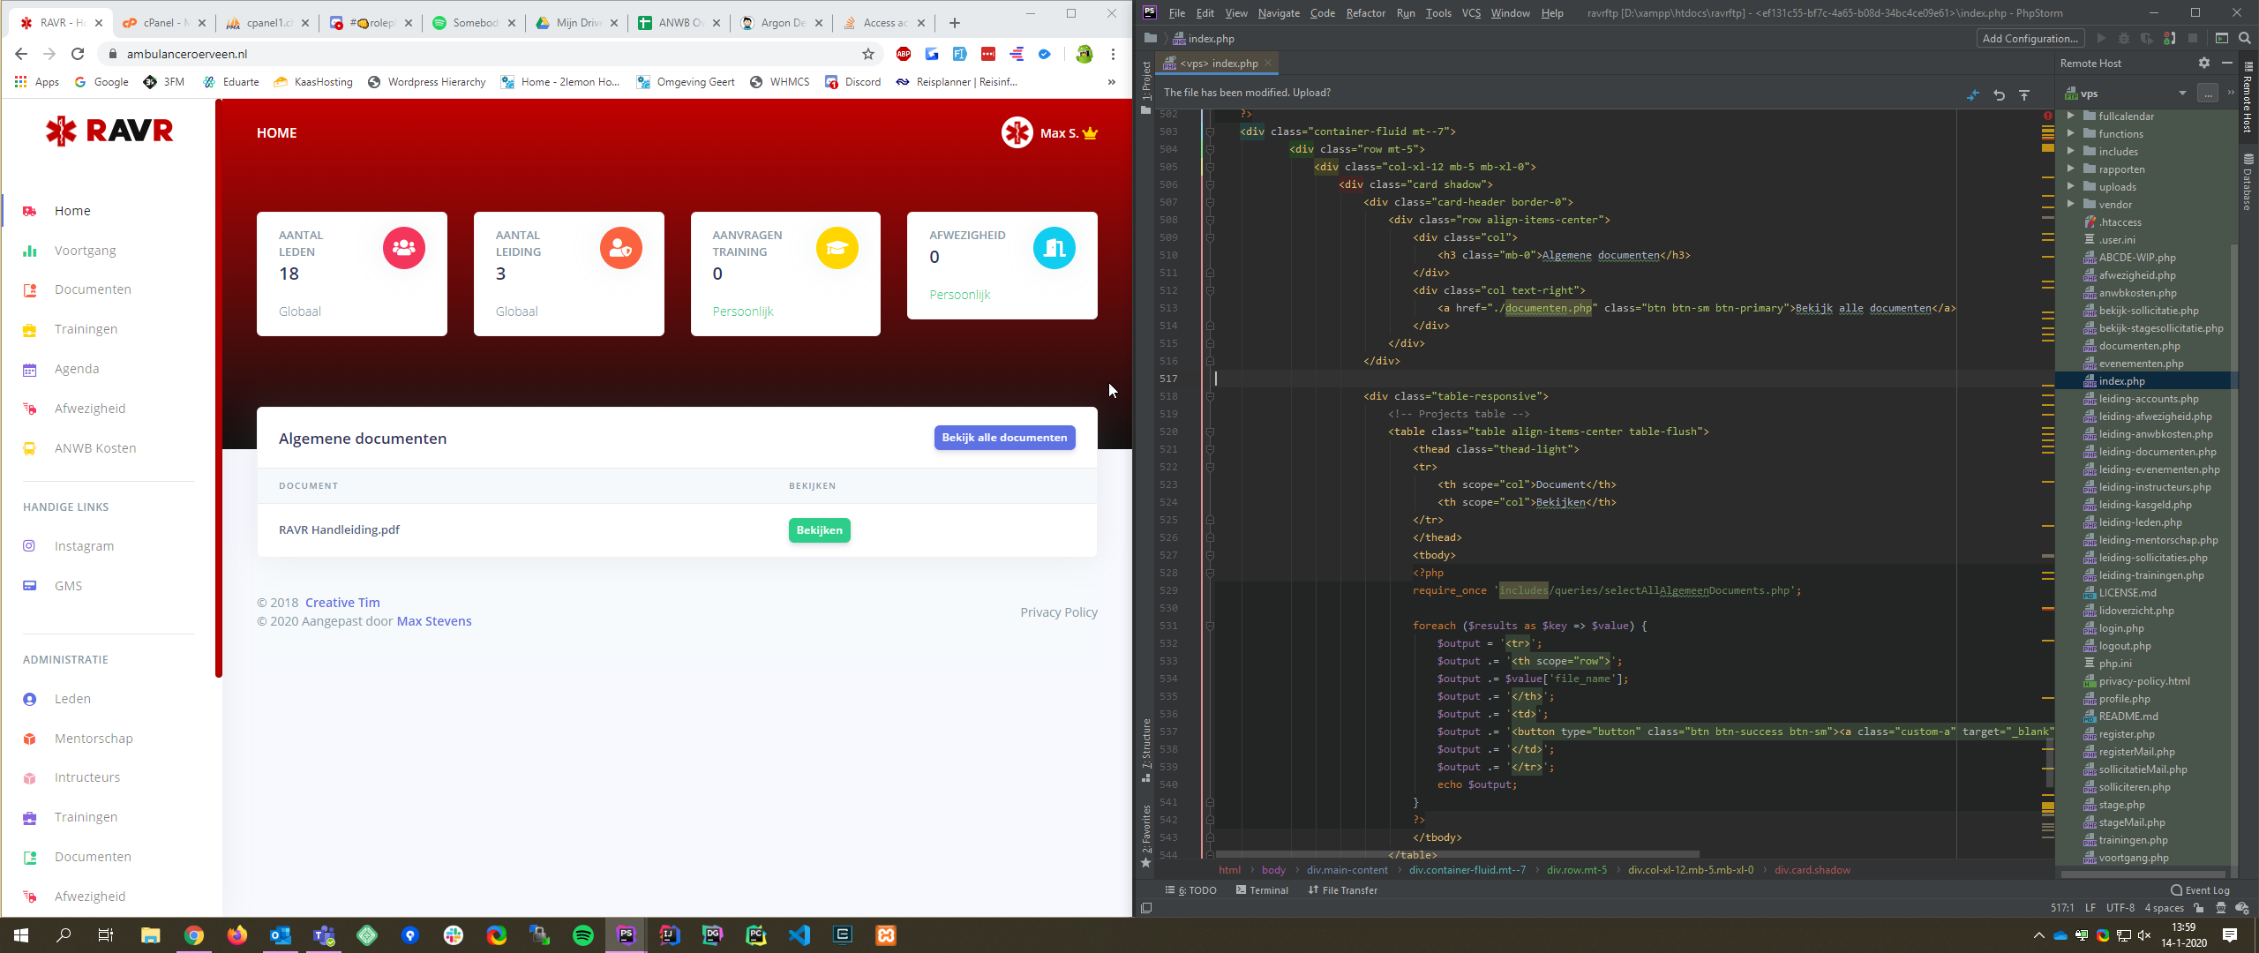Image resolution: width=2259 pixels, height=953 pixels.
Task: Click the compare/sync blue arrows icon
Action: coord(1973,94)
